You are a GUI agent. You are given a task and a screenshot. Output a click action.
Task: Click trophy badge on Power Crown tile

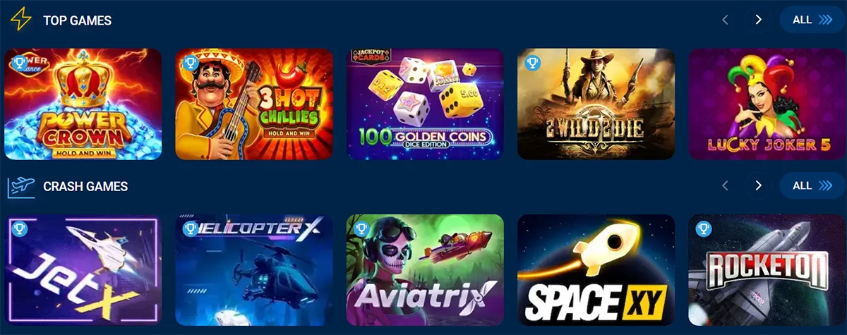pyautogui.click(x=19, y=62)
